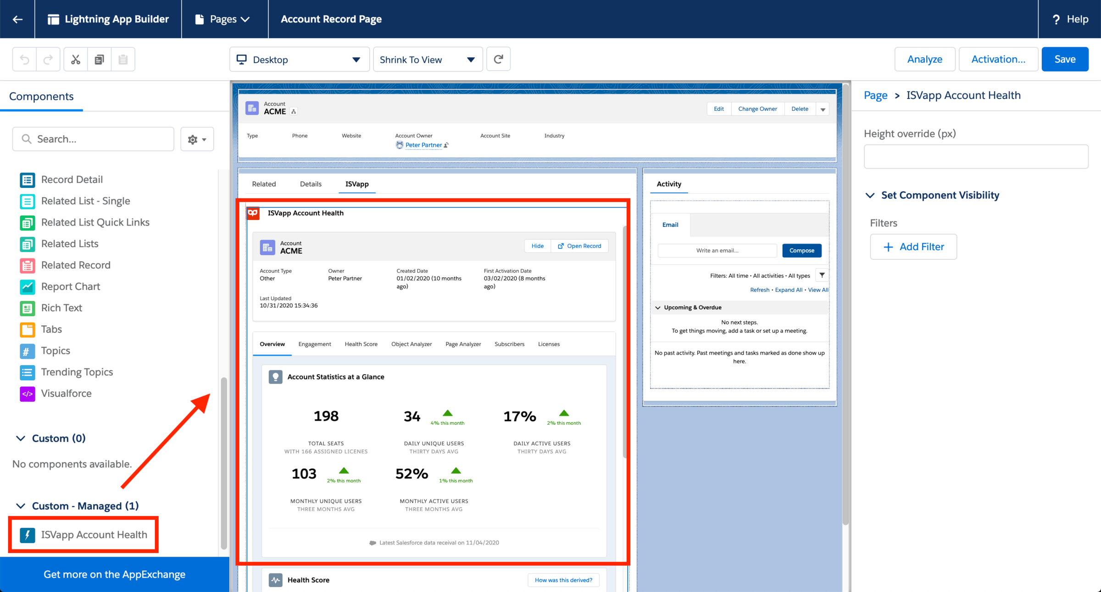
Task: Select the Email tab in Activity
Action: click(x=670, y=225)
